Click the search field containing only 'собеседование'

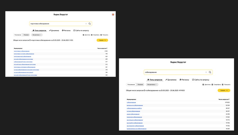click(x=178, y=72)
